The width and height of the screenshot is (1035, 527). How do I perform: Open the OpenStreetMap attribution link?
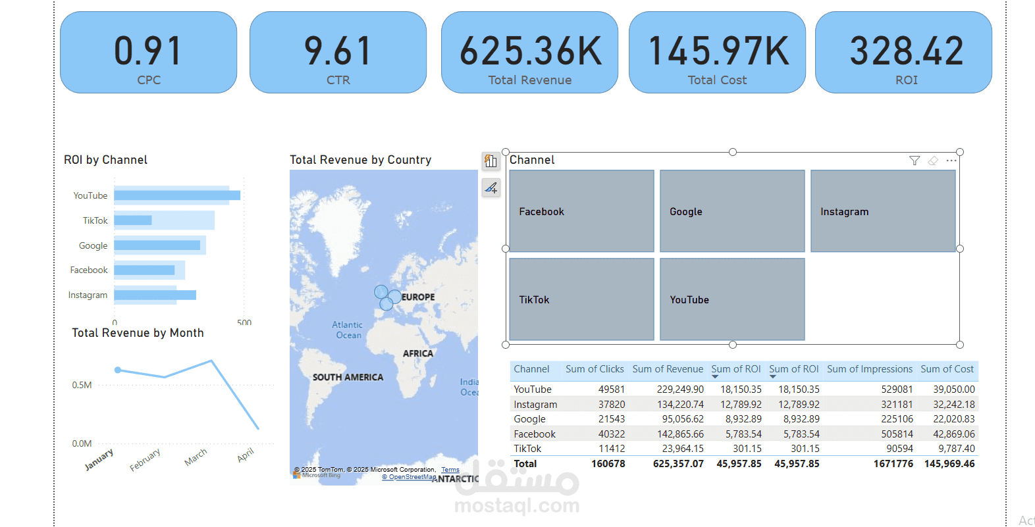pos(409,477)
